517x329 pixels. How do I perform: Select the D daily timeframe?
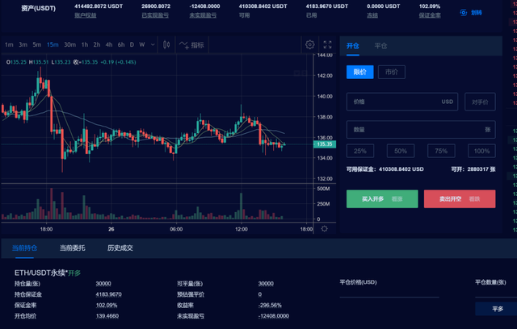pos(132,44)
